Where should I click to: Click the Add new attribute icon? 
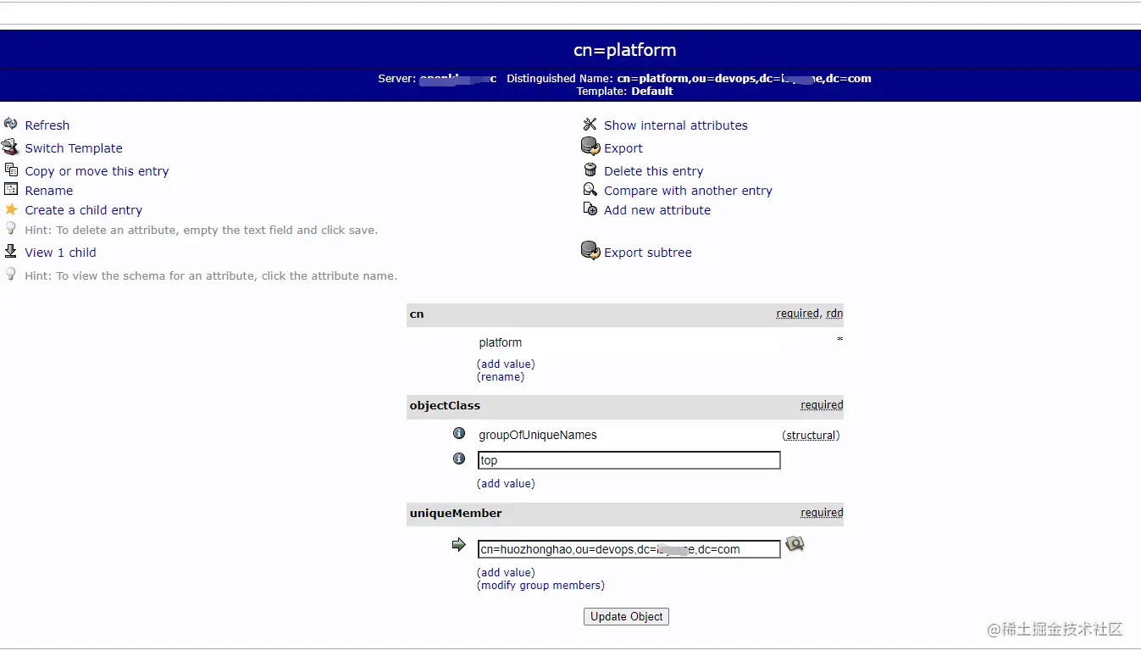[590, 208]
